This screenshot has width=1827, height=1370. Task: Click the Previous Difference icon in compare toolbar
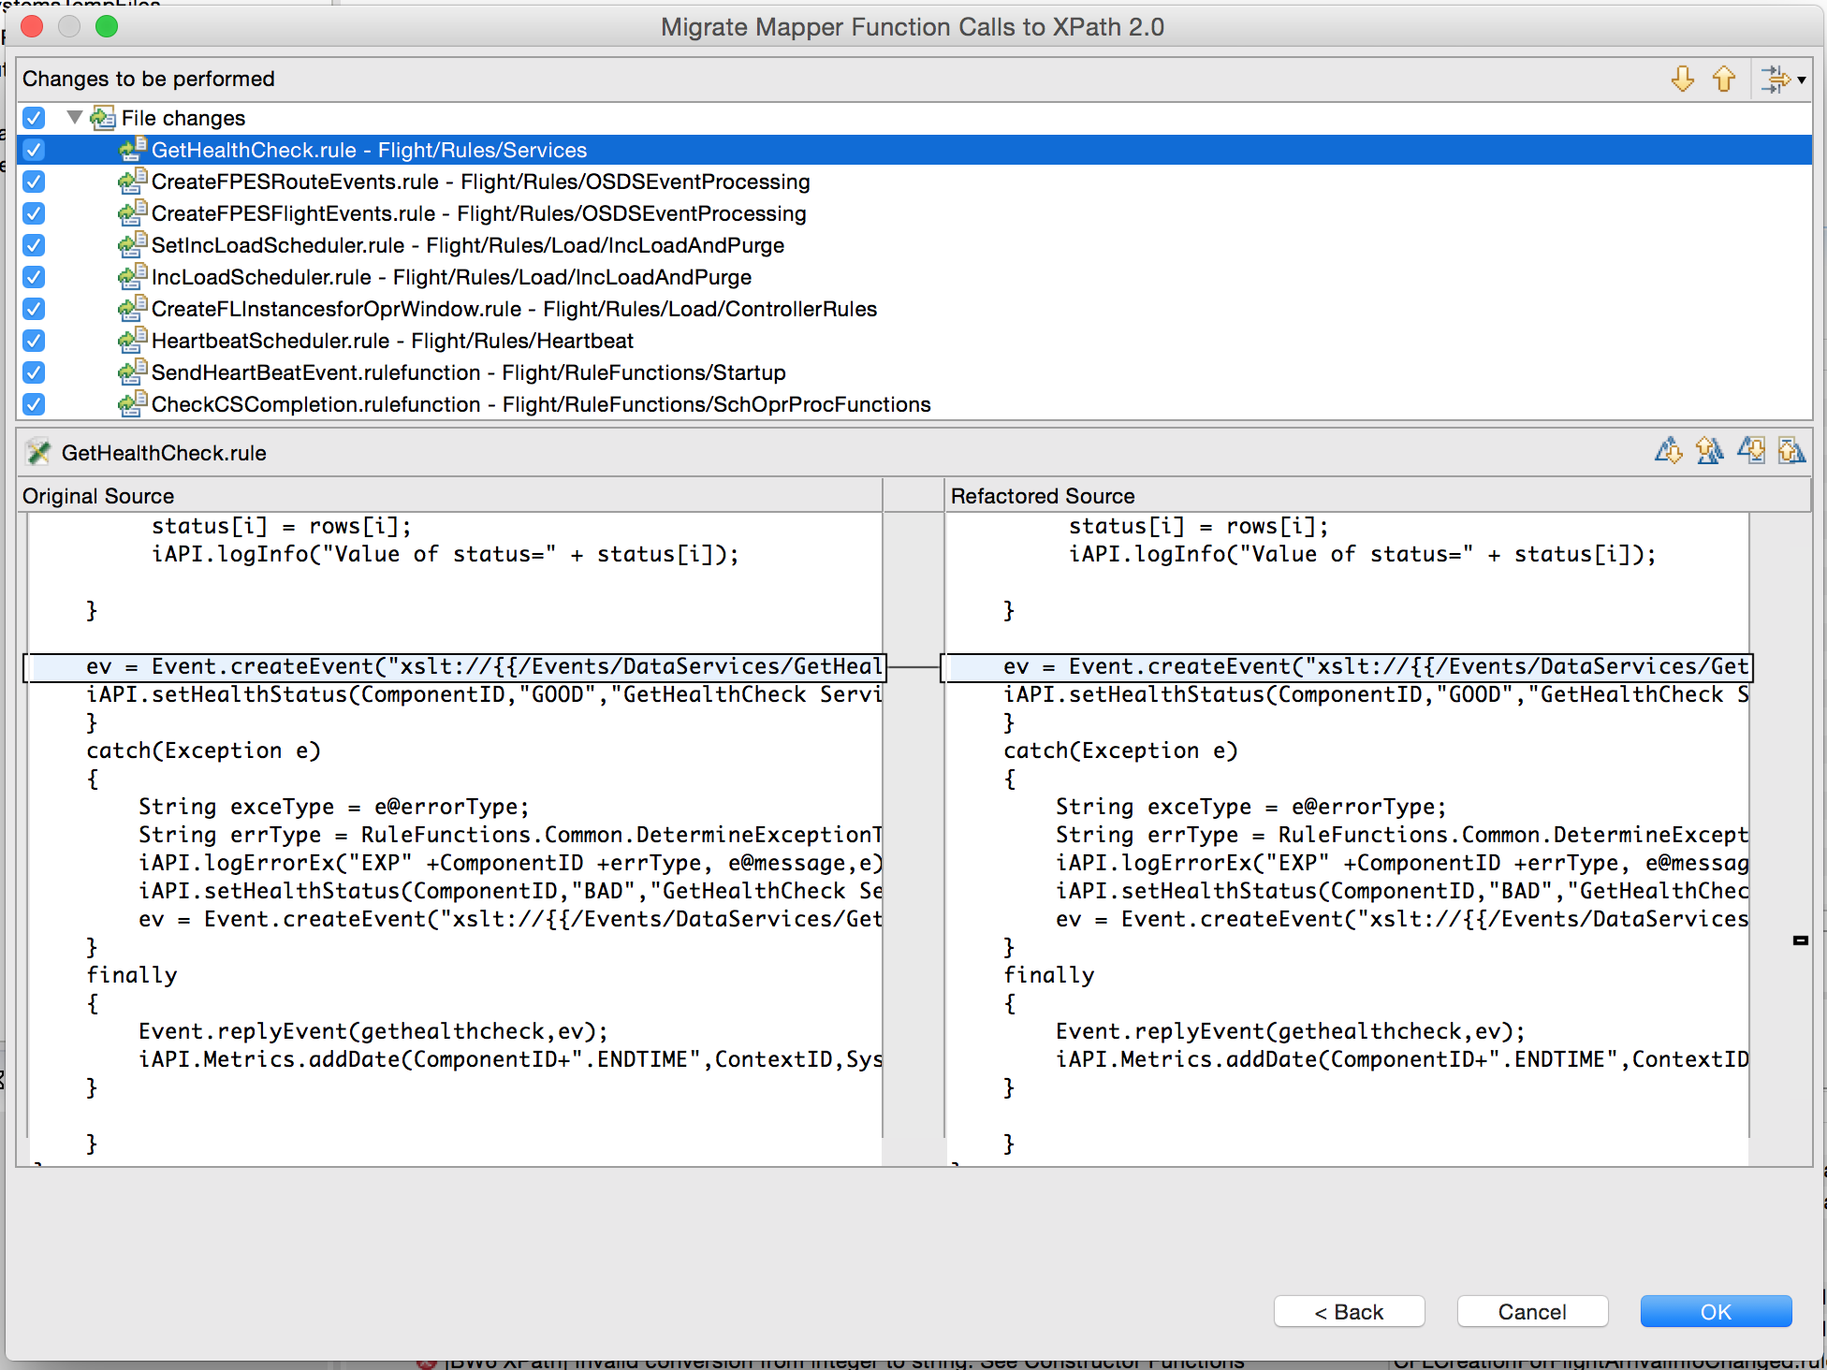[x=1709, y=452]
